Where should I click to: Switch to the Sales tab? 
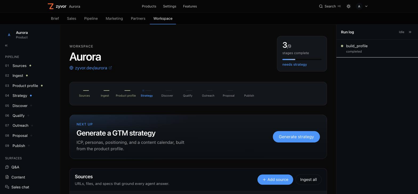[71, 18]
